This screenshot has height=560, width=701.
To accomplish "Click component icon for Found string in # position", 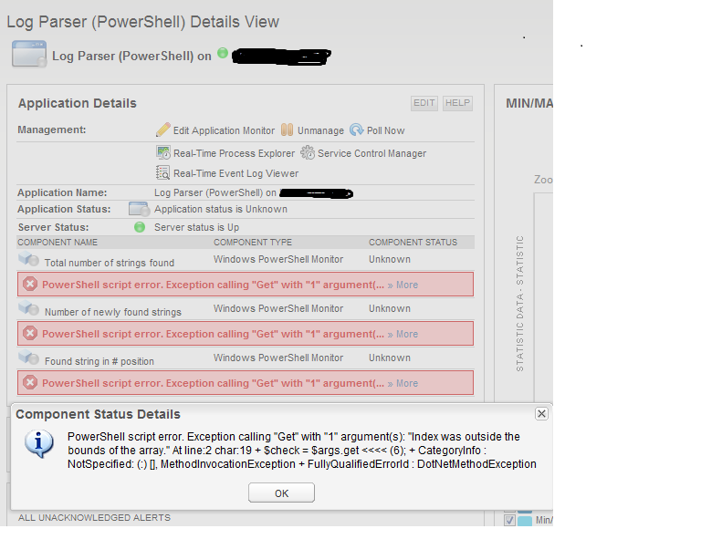I will click(x=28, y=358).
